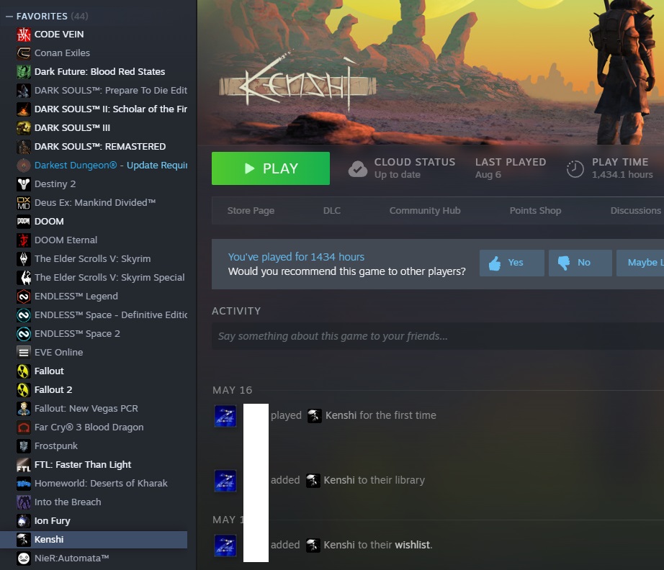
Task: Click The Elder Scrolls V: Skyrim icon
Action: coord(24,258)
